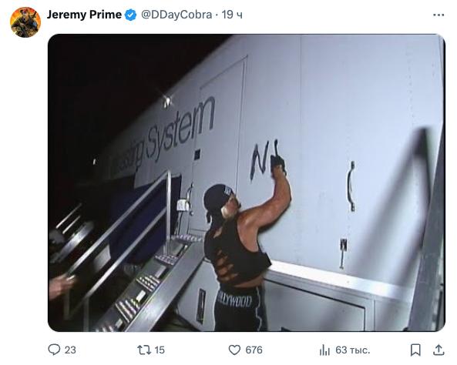Click the verified badge next to Jeremy Prime
Image resolution: width=457 pixels, height=365 pixels.
pos(130,15)
